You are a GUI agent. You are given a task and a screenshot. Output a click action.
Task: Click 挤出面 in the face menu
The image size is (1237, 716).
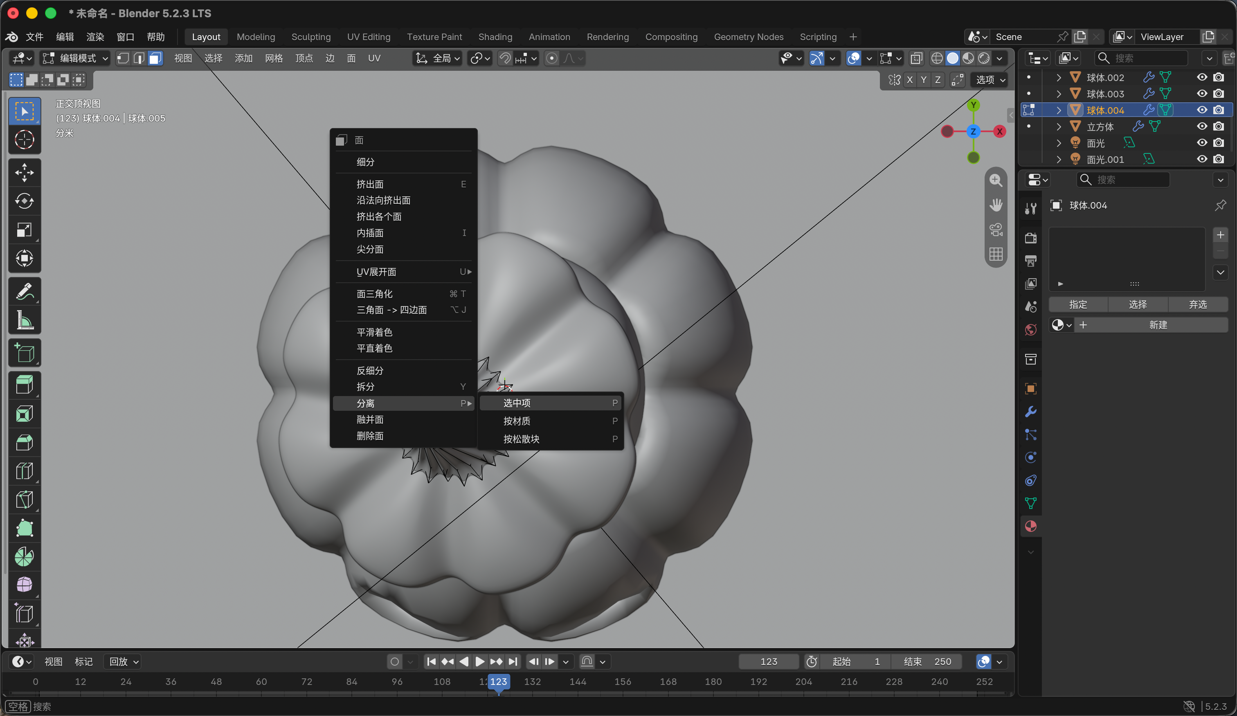pos(403,184)
